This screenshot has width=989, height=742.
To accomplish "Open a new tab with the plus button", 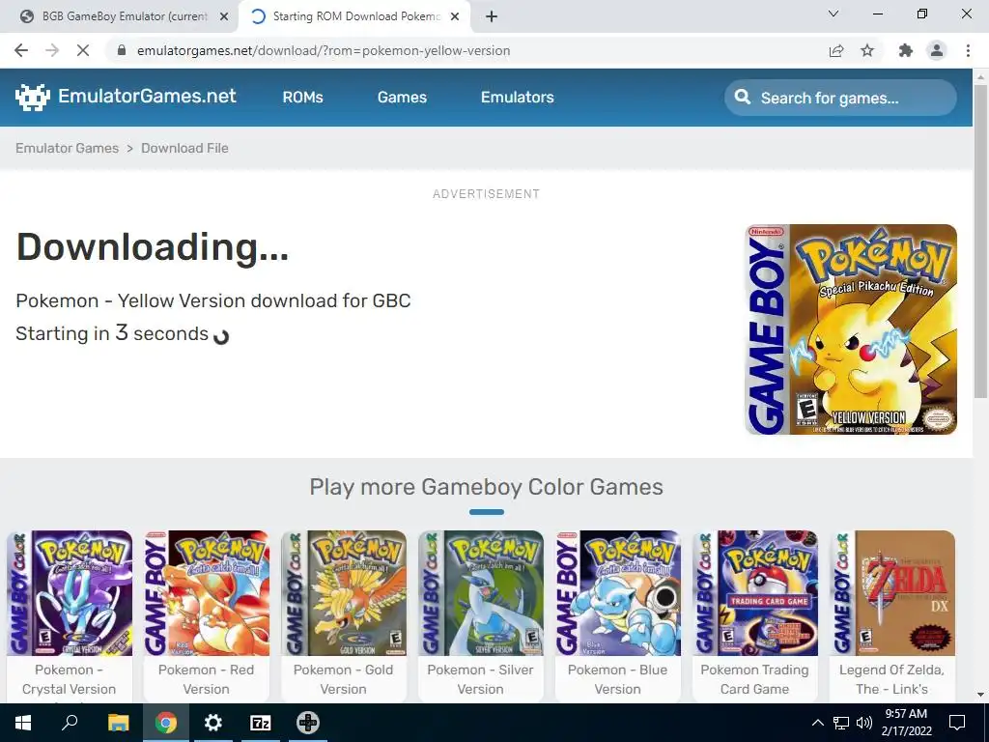I will tap(492, 16).
